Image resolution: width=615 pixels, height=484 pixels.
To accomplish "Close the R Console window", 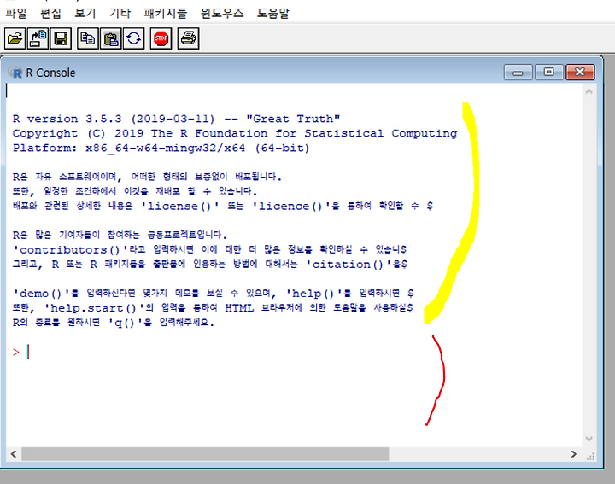I will click(580, 72).
